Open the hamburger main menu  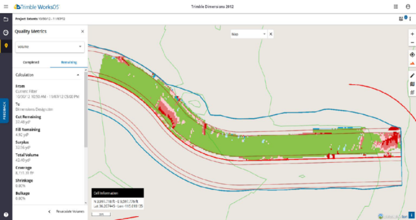6,7
